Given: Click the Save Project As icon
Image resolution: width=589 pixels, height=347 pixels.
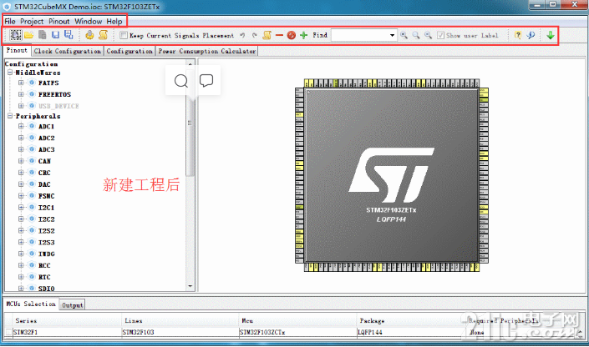Looking at the screenshot, I should tap(69, 35).
